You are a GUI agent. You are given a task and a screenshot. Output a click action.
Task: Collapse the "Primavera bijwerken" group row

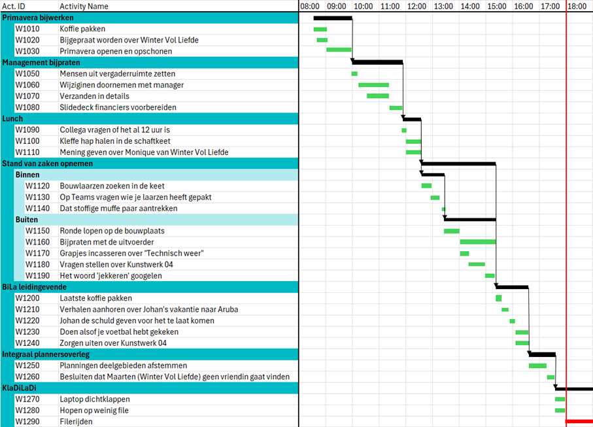point(38,18)
